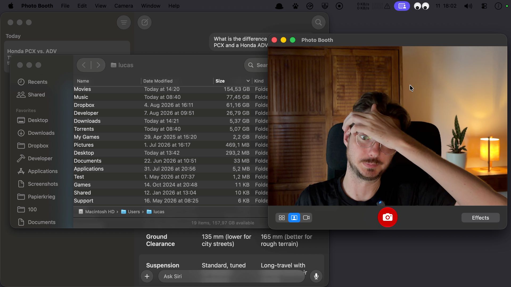The image size is (511, 287).
Task: Select single still picture mode in Photo Booth
Action: (x=294, y=218)
